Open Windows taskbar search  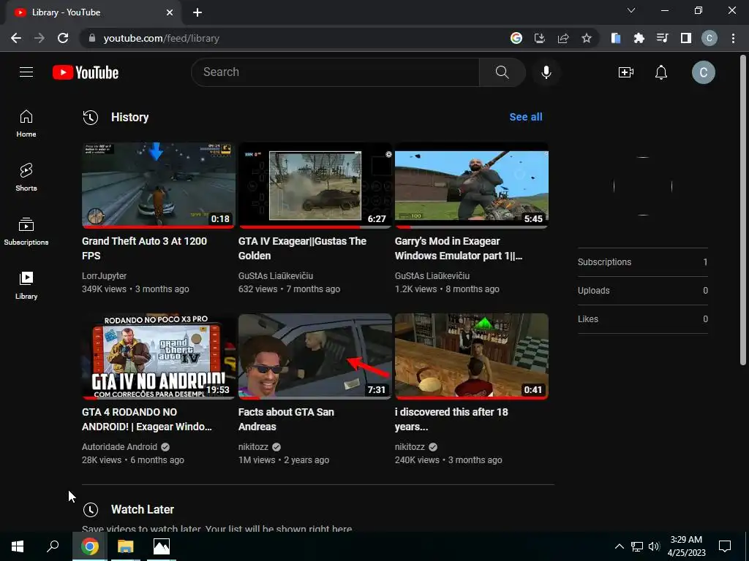[53, 546]
